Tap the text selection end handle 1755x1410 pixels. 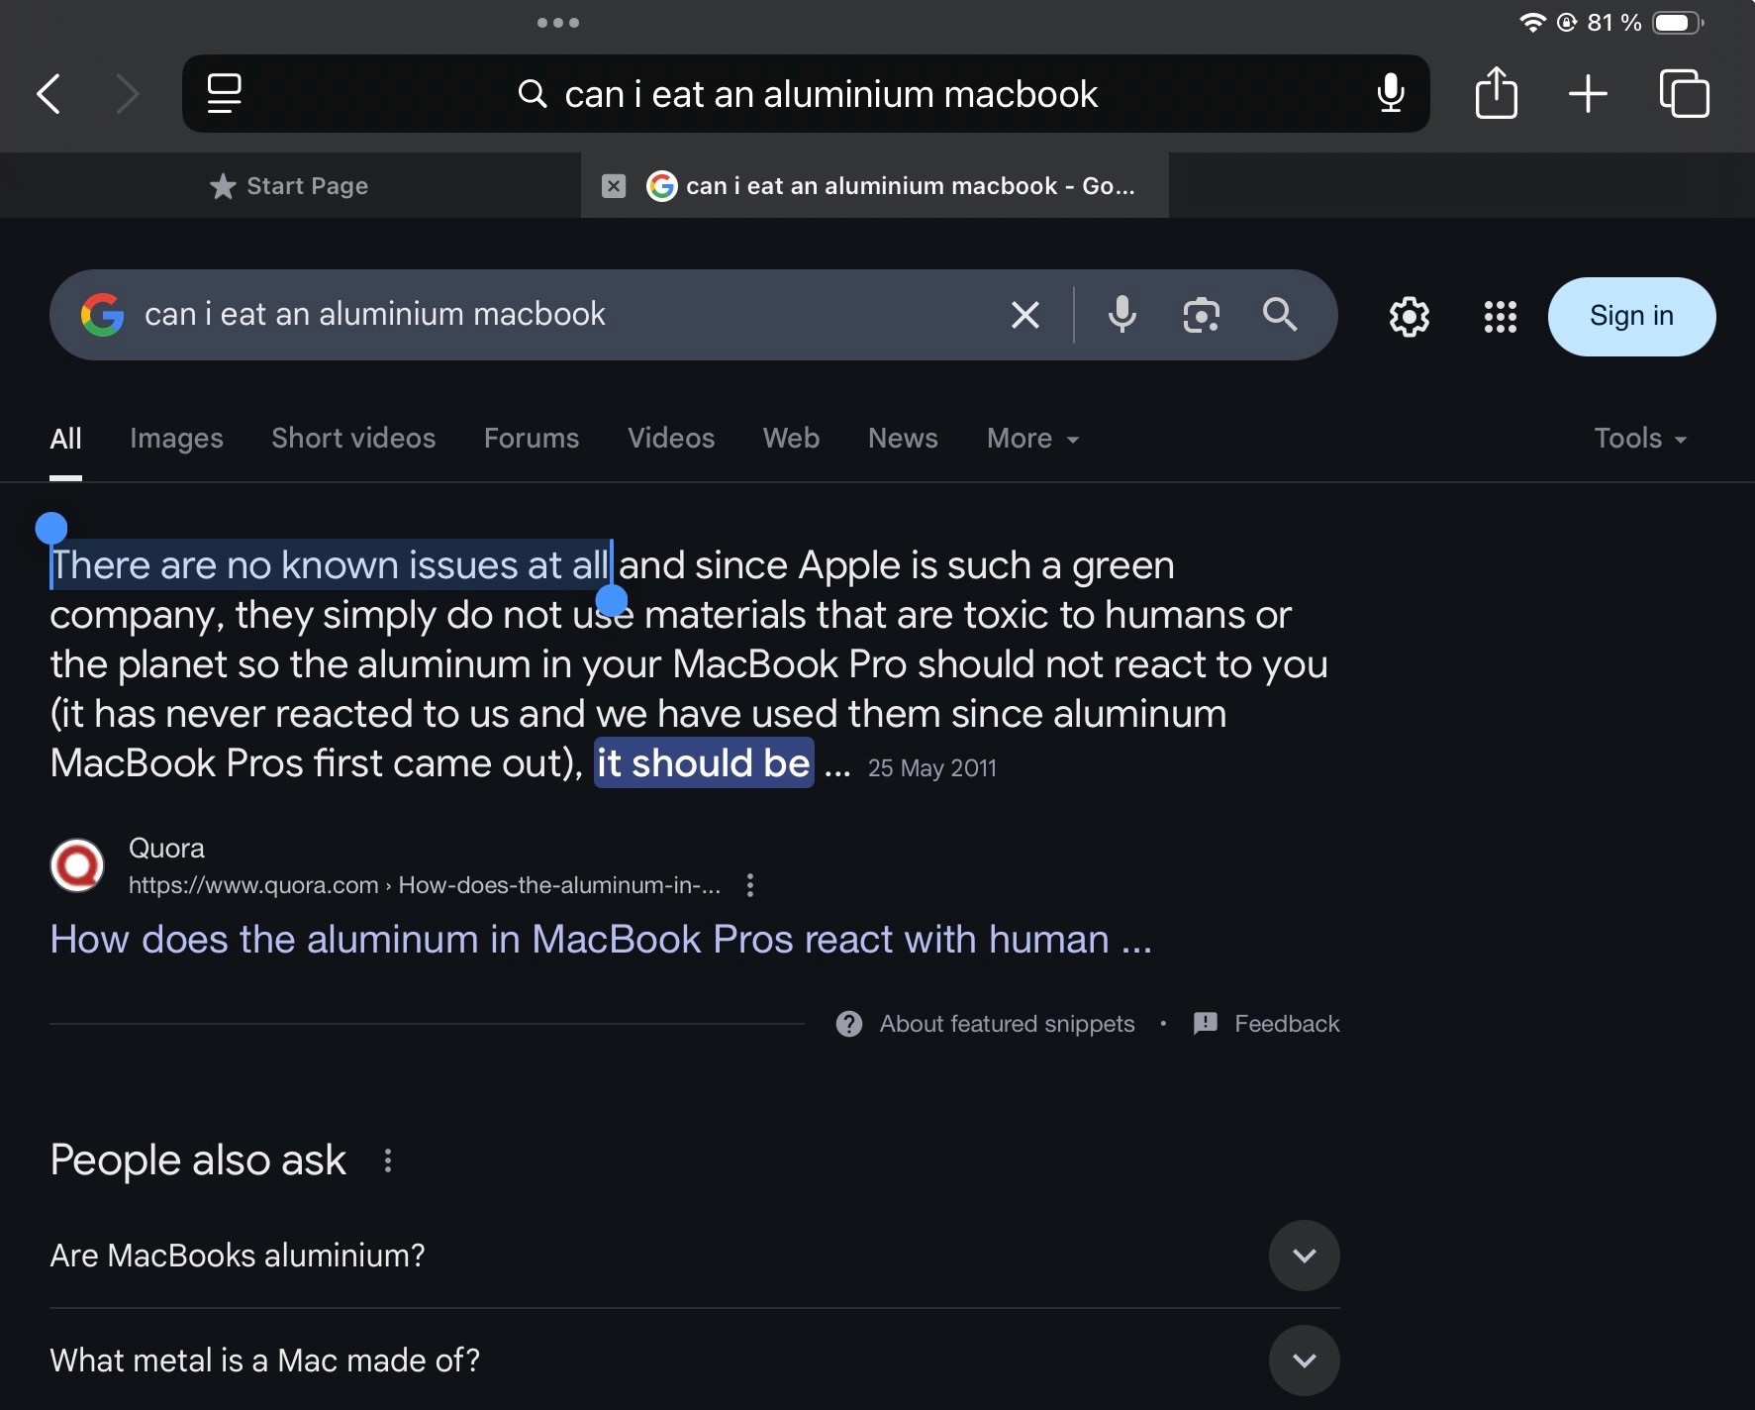click(613, 600)
